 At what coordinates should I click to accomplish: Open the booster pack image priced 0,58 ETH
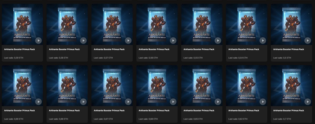67,24
